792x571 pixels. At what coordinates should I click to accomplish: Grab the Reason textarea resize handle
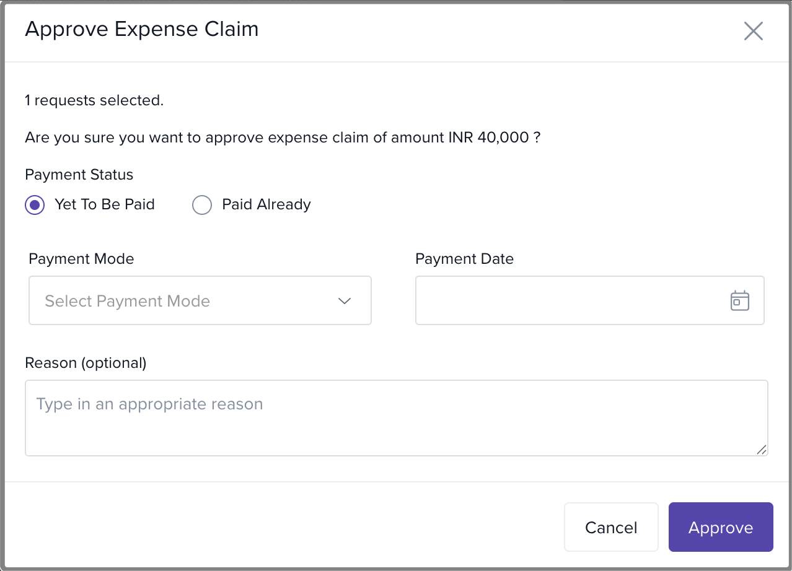(762, 450)
